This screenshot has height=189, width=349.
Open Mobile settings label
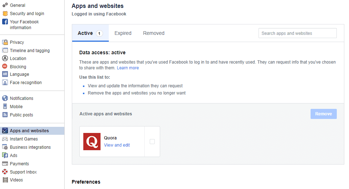[16, 107]
